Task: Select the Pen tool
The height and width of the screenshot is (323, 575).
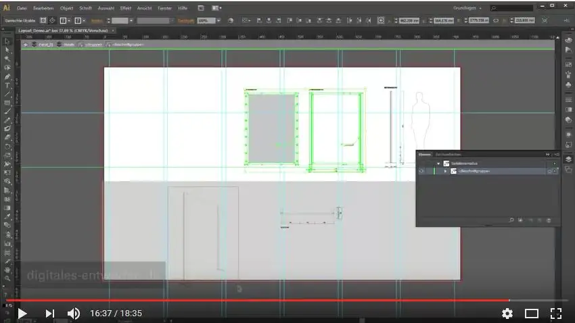Action: pyautogui.click(x=7, y=76)
